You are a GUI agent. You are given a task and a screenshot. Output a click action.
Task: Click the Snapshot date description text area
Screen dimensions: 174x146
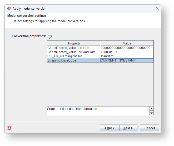click(98, 110)
